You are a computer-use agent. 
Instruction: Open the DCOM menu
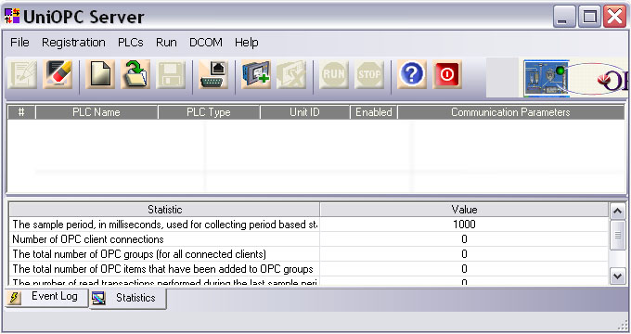point(206,43)
